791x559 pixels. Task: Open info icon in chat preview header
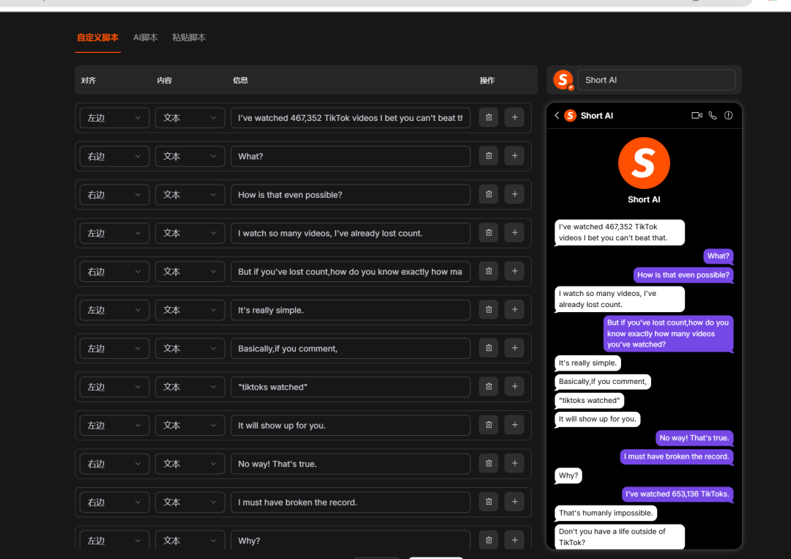click(x=729, y=116)
